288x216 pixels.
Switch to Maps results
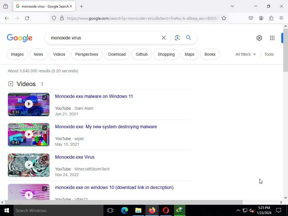click(x=189, y=54)
